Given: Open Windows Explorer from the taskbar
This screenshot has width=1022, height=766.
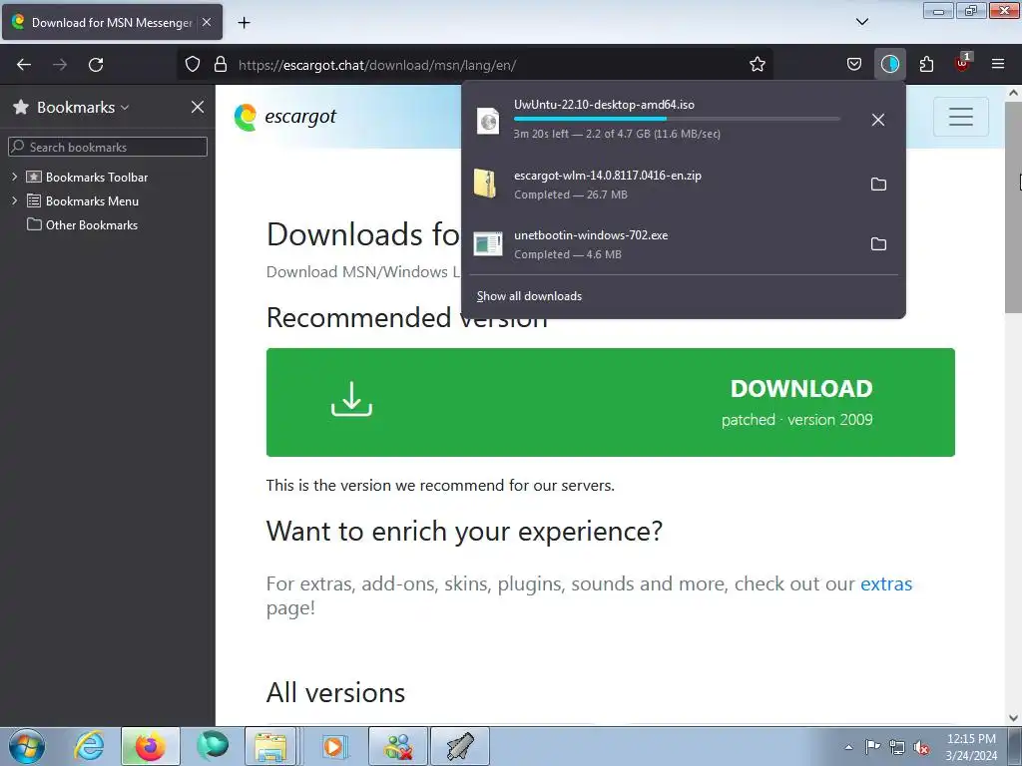Looking at the screenshot, I should [270, 746].
